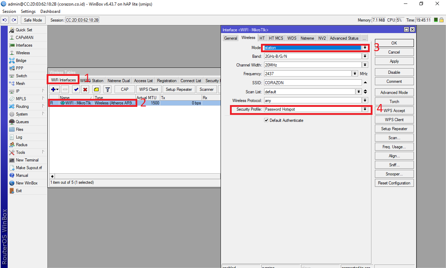Open the Frequency dropdown arrow
Image resolution: width=446 pixels, height=268 pixels.
pyautogui.click(x=355, y=74)
